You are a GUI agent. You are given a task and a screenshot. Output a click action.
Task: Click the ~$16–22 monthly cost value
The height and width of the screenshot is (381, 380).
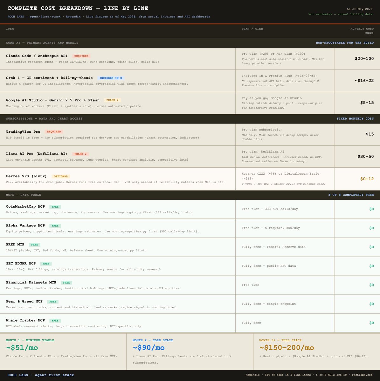(364, 81)
